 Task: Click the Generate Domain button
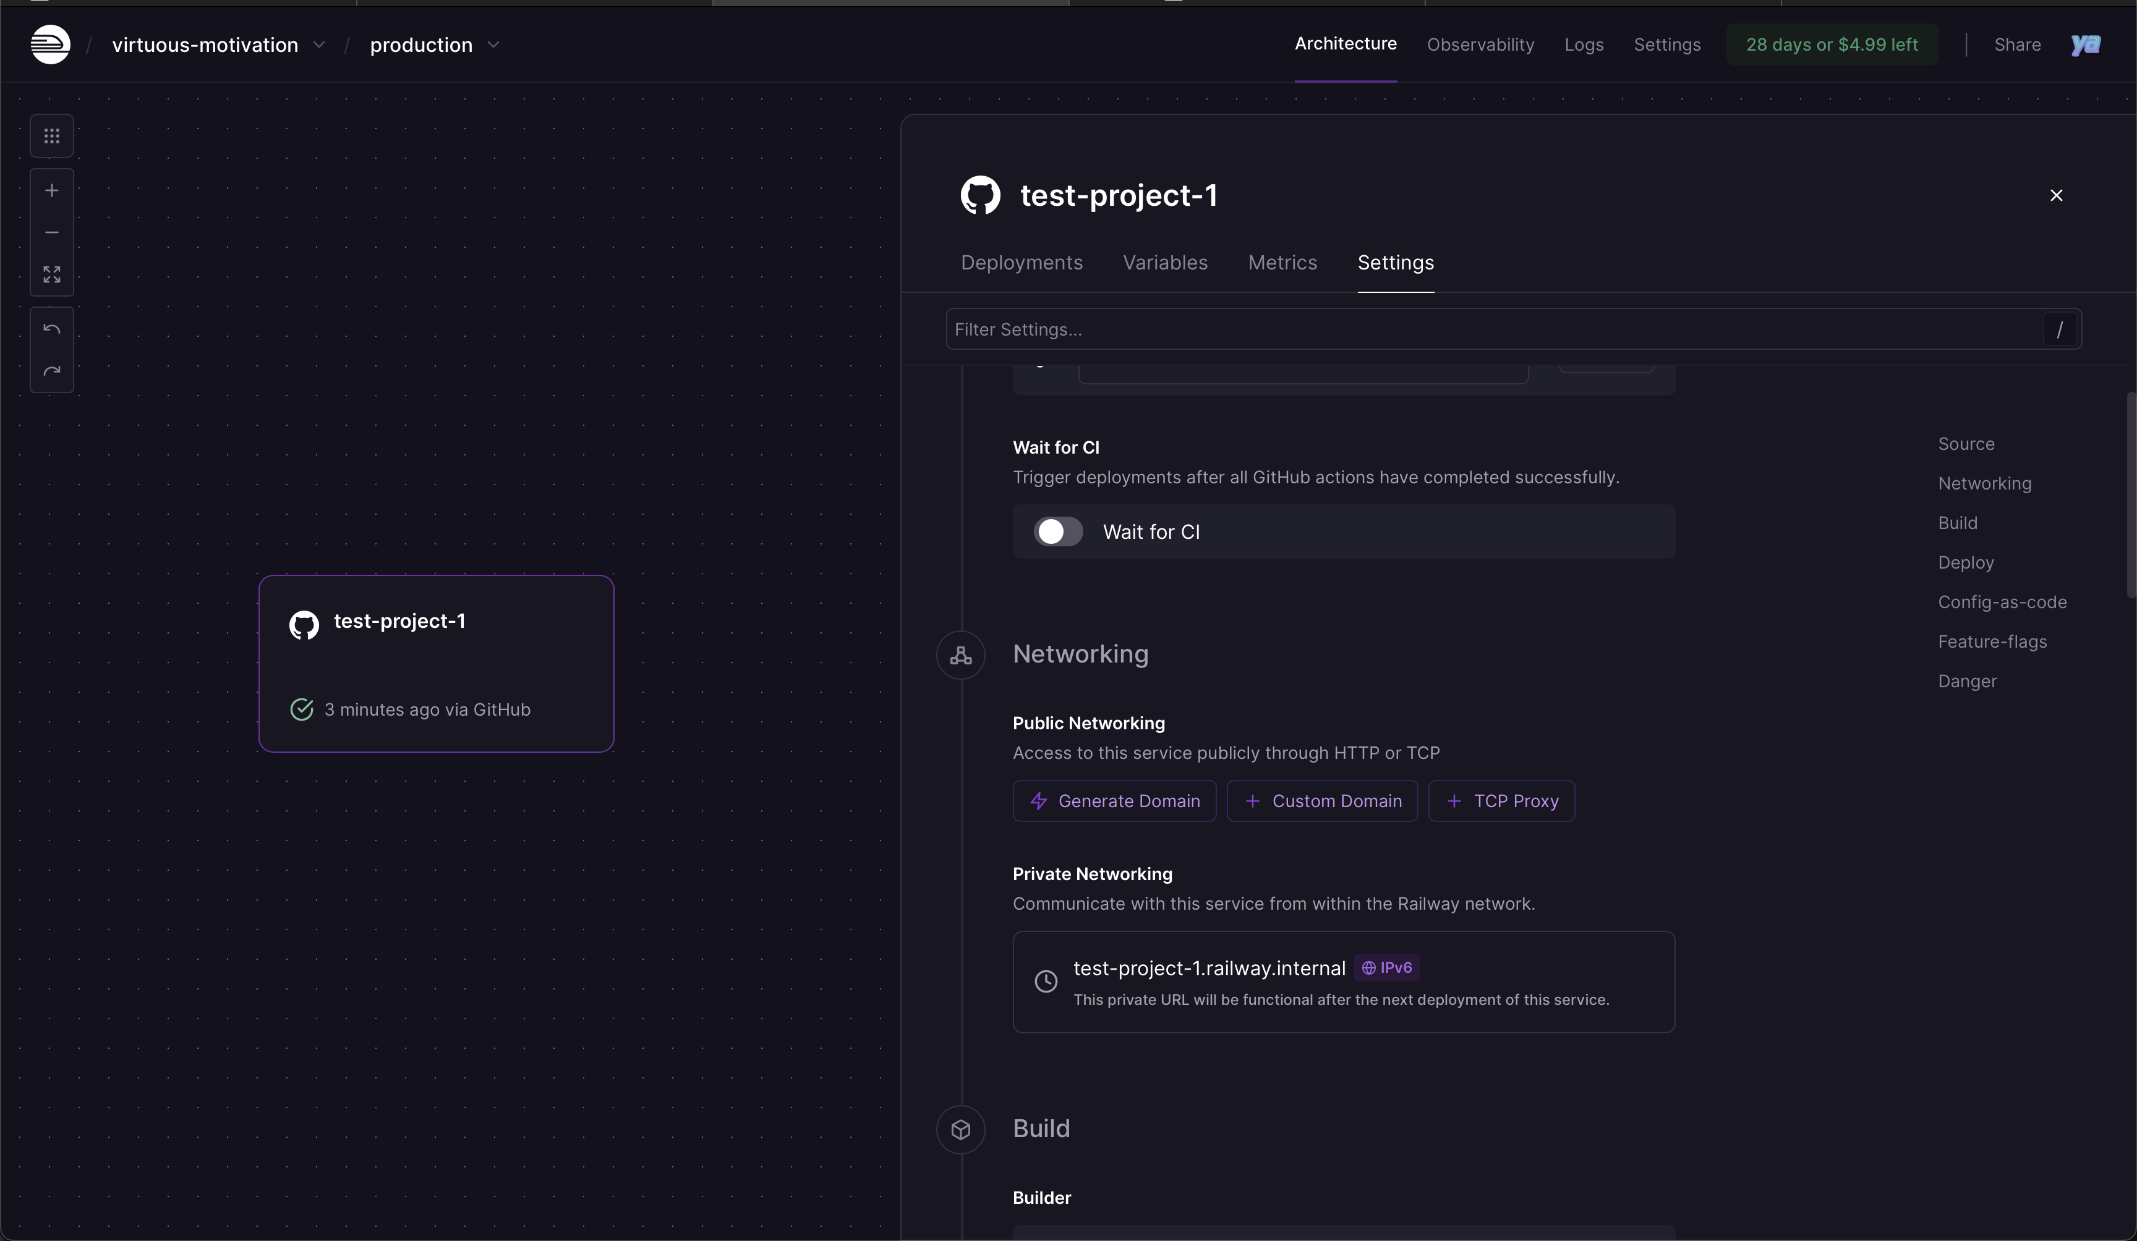[1114, 800]
